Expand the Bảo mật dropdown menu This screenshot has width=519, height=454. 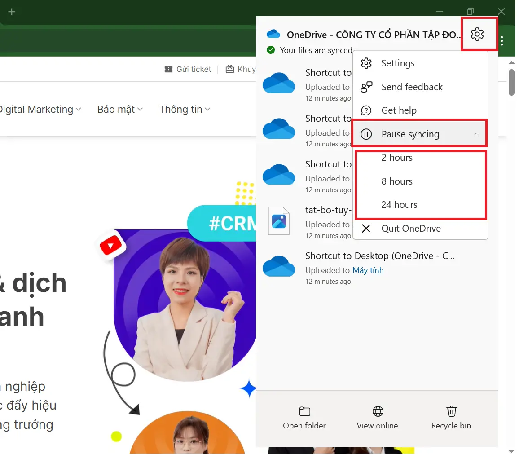(120, 109)
